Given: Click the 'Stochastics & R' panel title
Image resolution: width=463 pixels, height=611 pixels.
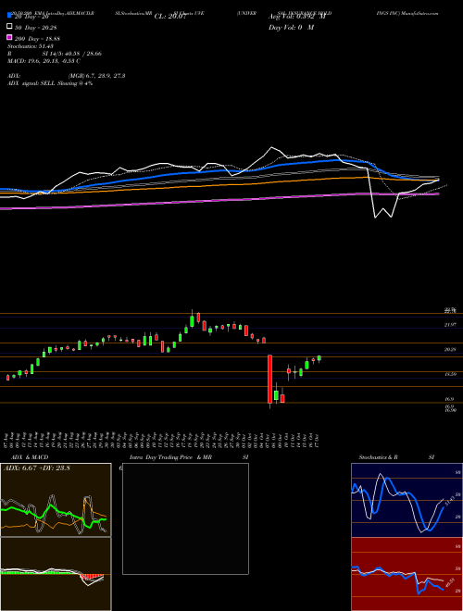Looking at the screenshot, I should point(379,457).
